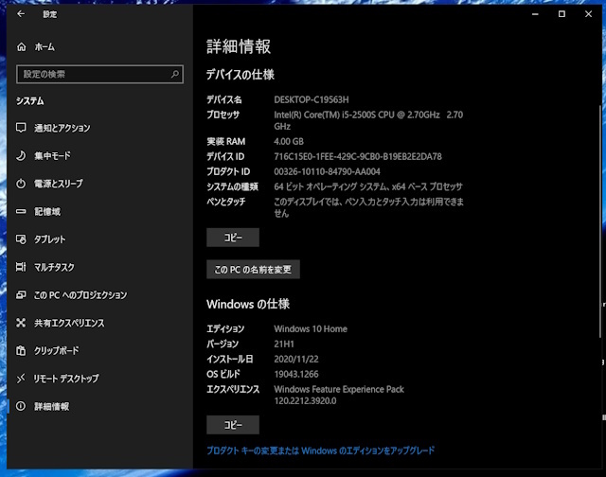Open the 通知とアクション label
Image resolution: width=606 pixels, height=477 pixels.
[62, 128]
